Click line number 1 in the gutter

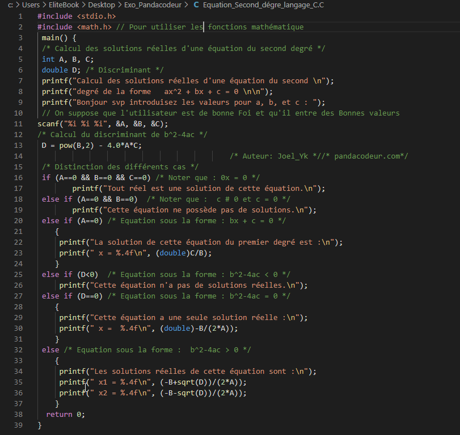20,16
